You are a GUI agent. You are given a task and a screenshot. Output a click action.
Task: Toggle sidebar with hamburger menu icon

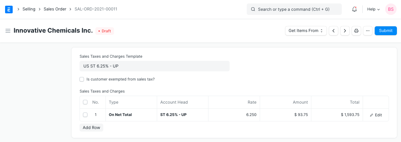pyautogui.click(x=8, y=31)
